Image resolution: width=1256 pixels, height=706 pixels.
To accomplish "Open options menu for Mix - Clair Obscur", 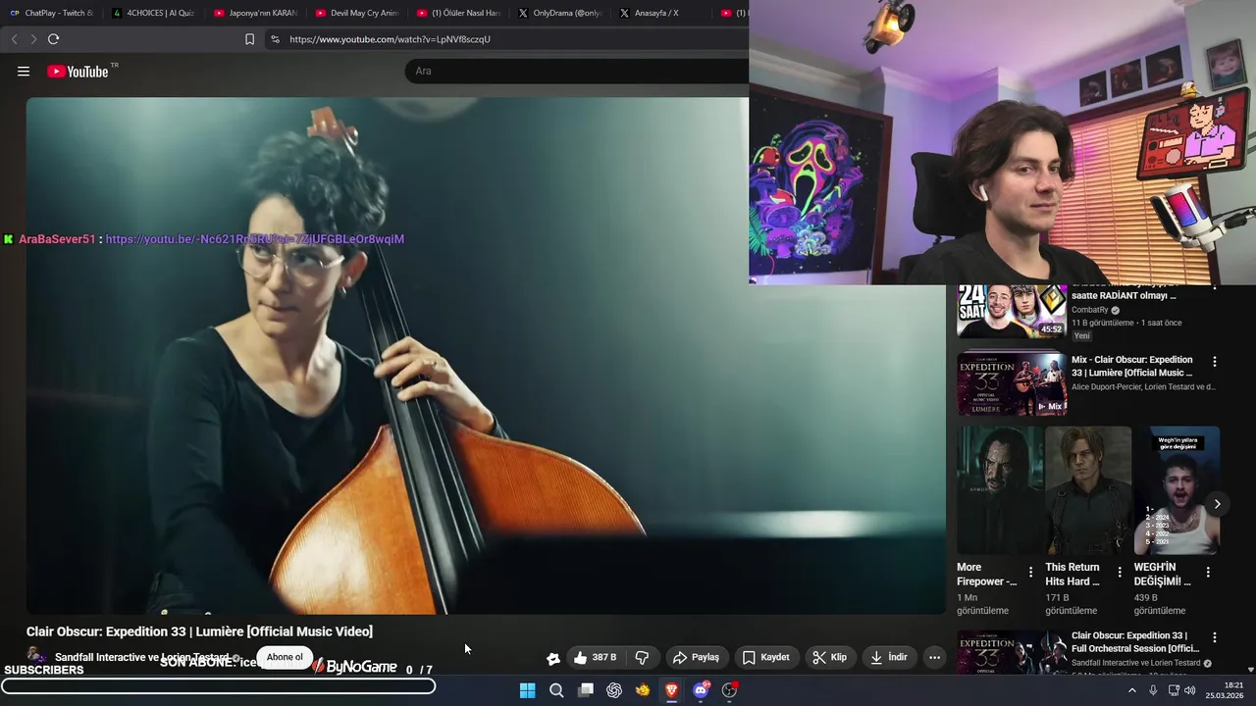I will tap(1215, 361).
